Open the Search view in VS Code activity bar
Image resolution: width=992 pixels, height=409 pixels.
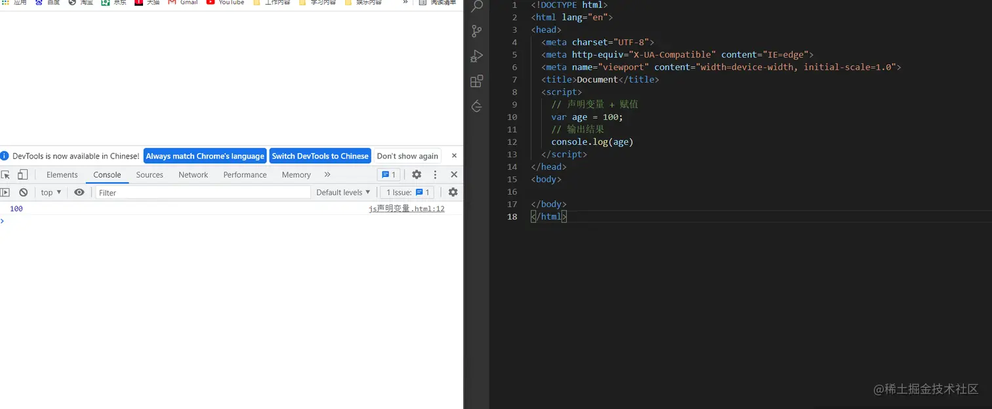pos(477,7)
